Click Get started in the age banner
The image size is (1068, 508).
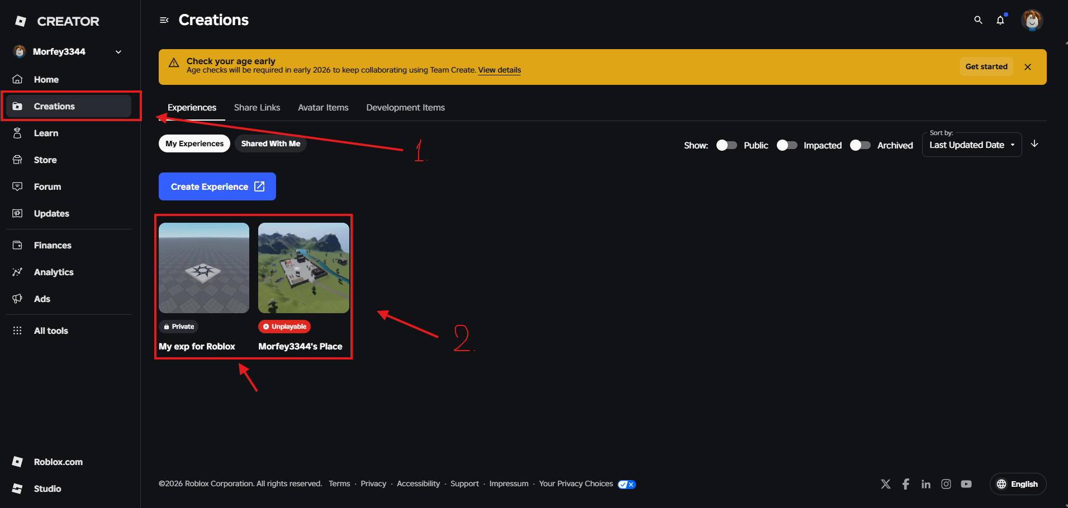pyautogui.click(x=986, y=66)
